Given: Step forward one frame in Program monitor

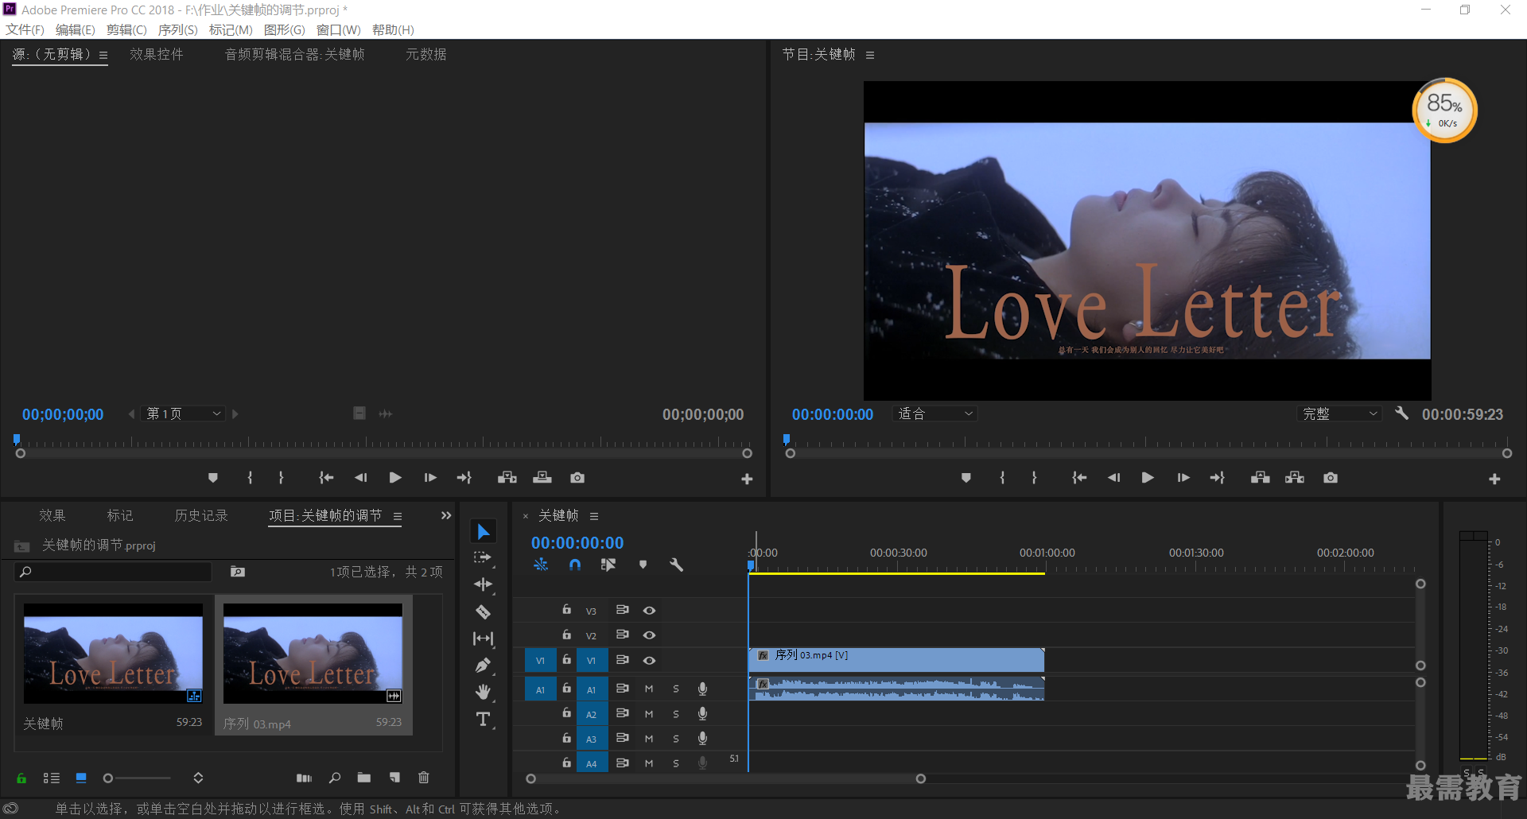Looking at the screenshot, I should pos(1183,478).
